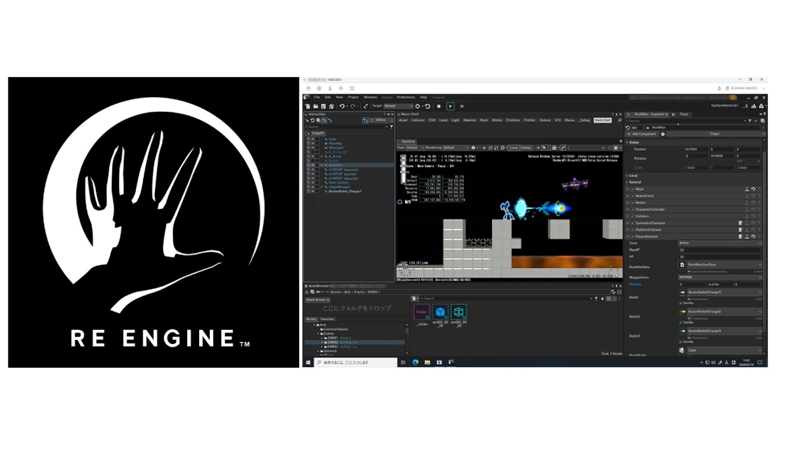
Task: Click the Inspector filter funnel icon
Action: (750, 121)
